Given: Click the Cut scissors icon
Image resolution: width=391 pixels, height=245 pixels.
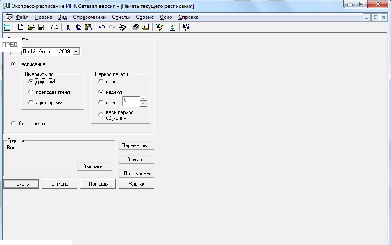Looking at the screenshot, I should [68, 27].
